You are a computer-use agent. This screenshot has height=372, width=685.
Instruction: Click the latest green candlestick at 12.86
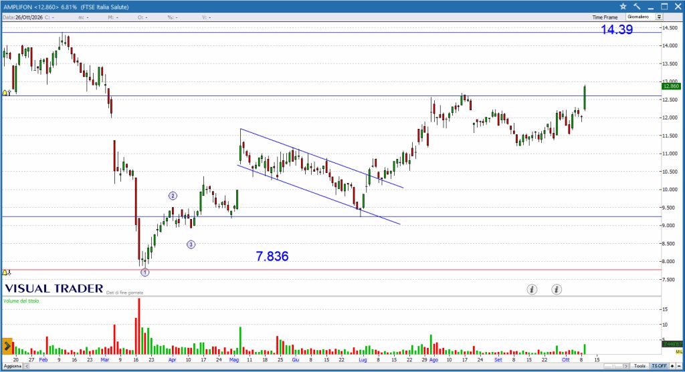585,98
